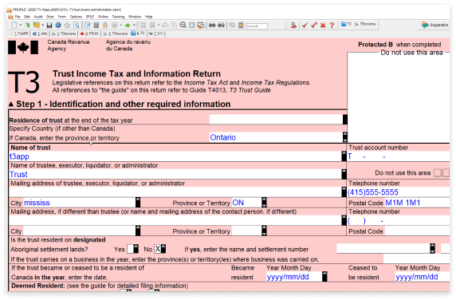Switch to the 2. Info tab
The height and width of the screenshot is (300, 456).
(x=40, y=34)
